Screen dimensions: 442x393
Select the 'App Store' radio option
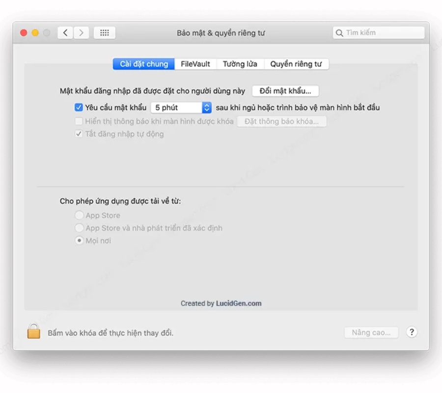[x=79, y=215]
